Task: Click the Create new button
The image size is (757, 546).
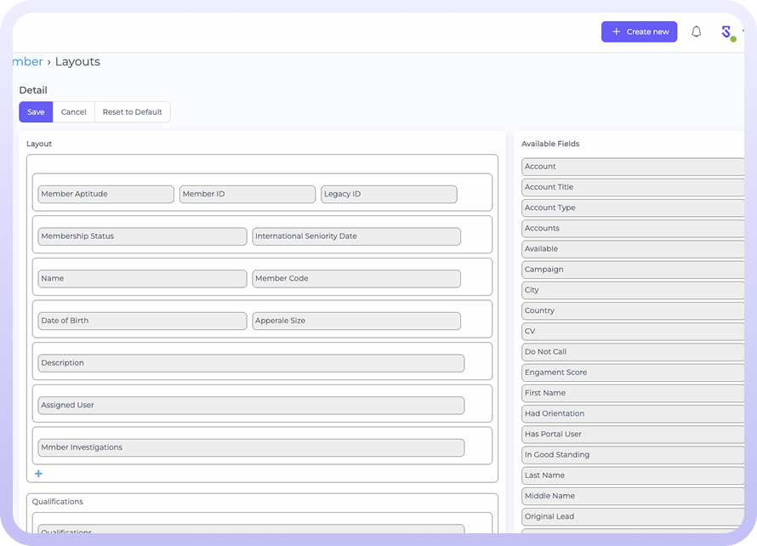Action: pos(639,31)
